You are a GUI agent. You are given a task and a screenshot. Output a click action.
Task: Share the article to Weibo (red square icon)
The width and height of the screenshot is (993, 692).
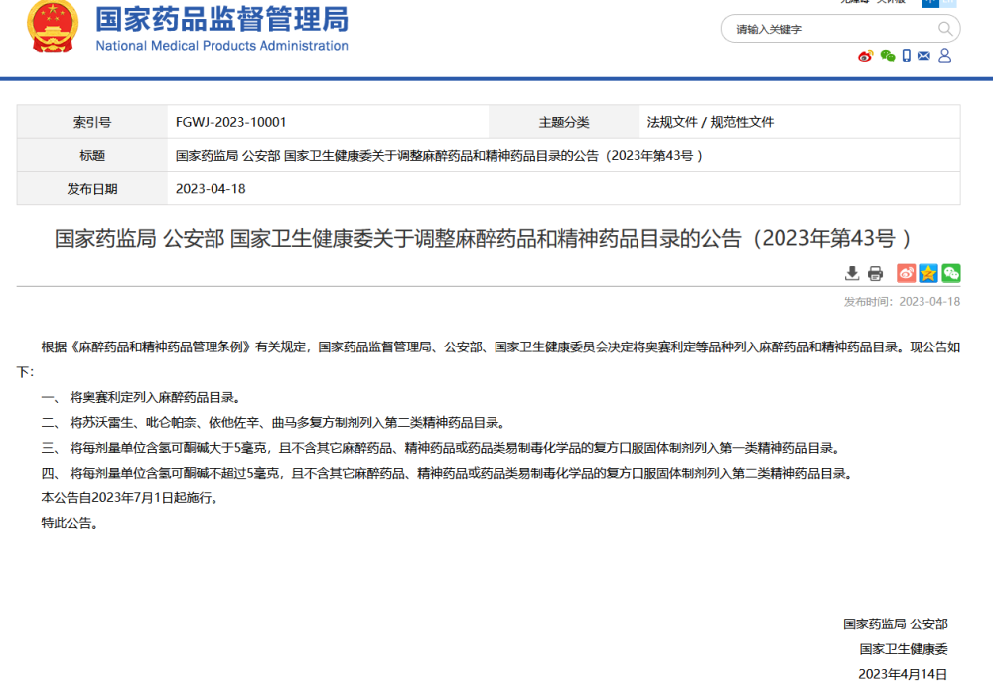click(906, 273)
